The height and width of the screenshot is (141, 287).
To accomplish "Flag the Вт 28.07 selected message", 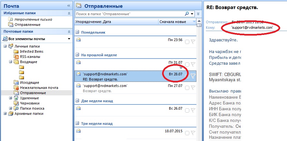I will [x=193, y=76].
